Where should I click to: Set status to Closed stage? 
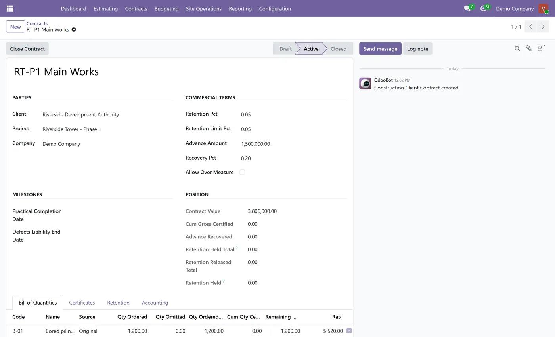tap(339, 49)
